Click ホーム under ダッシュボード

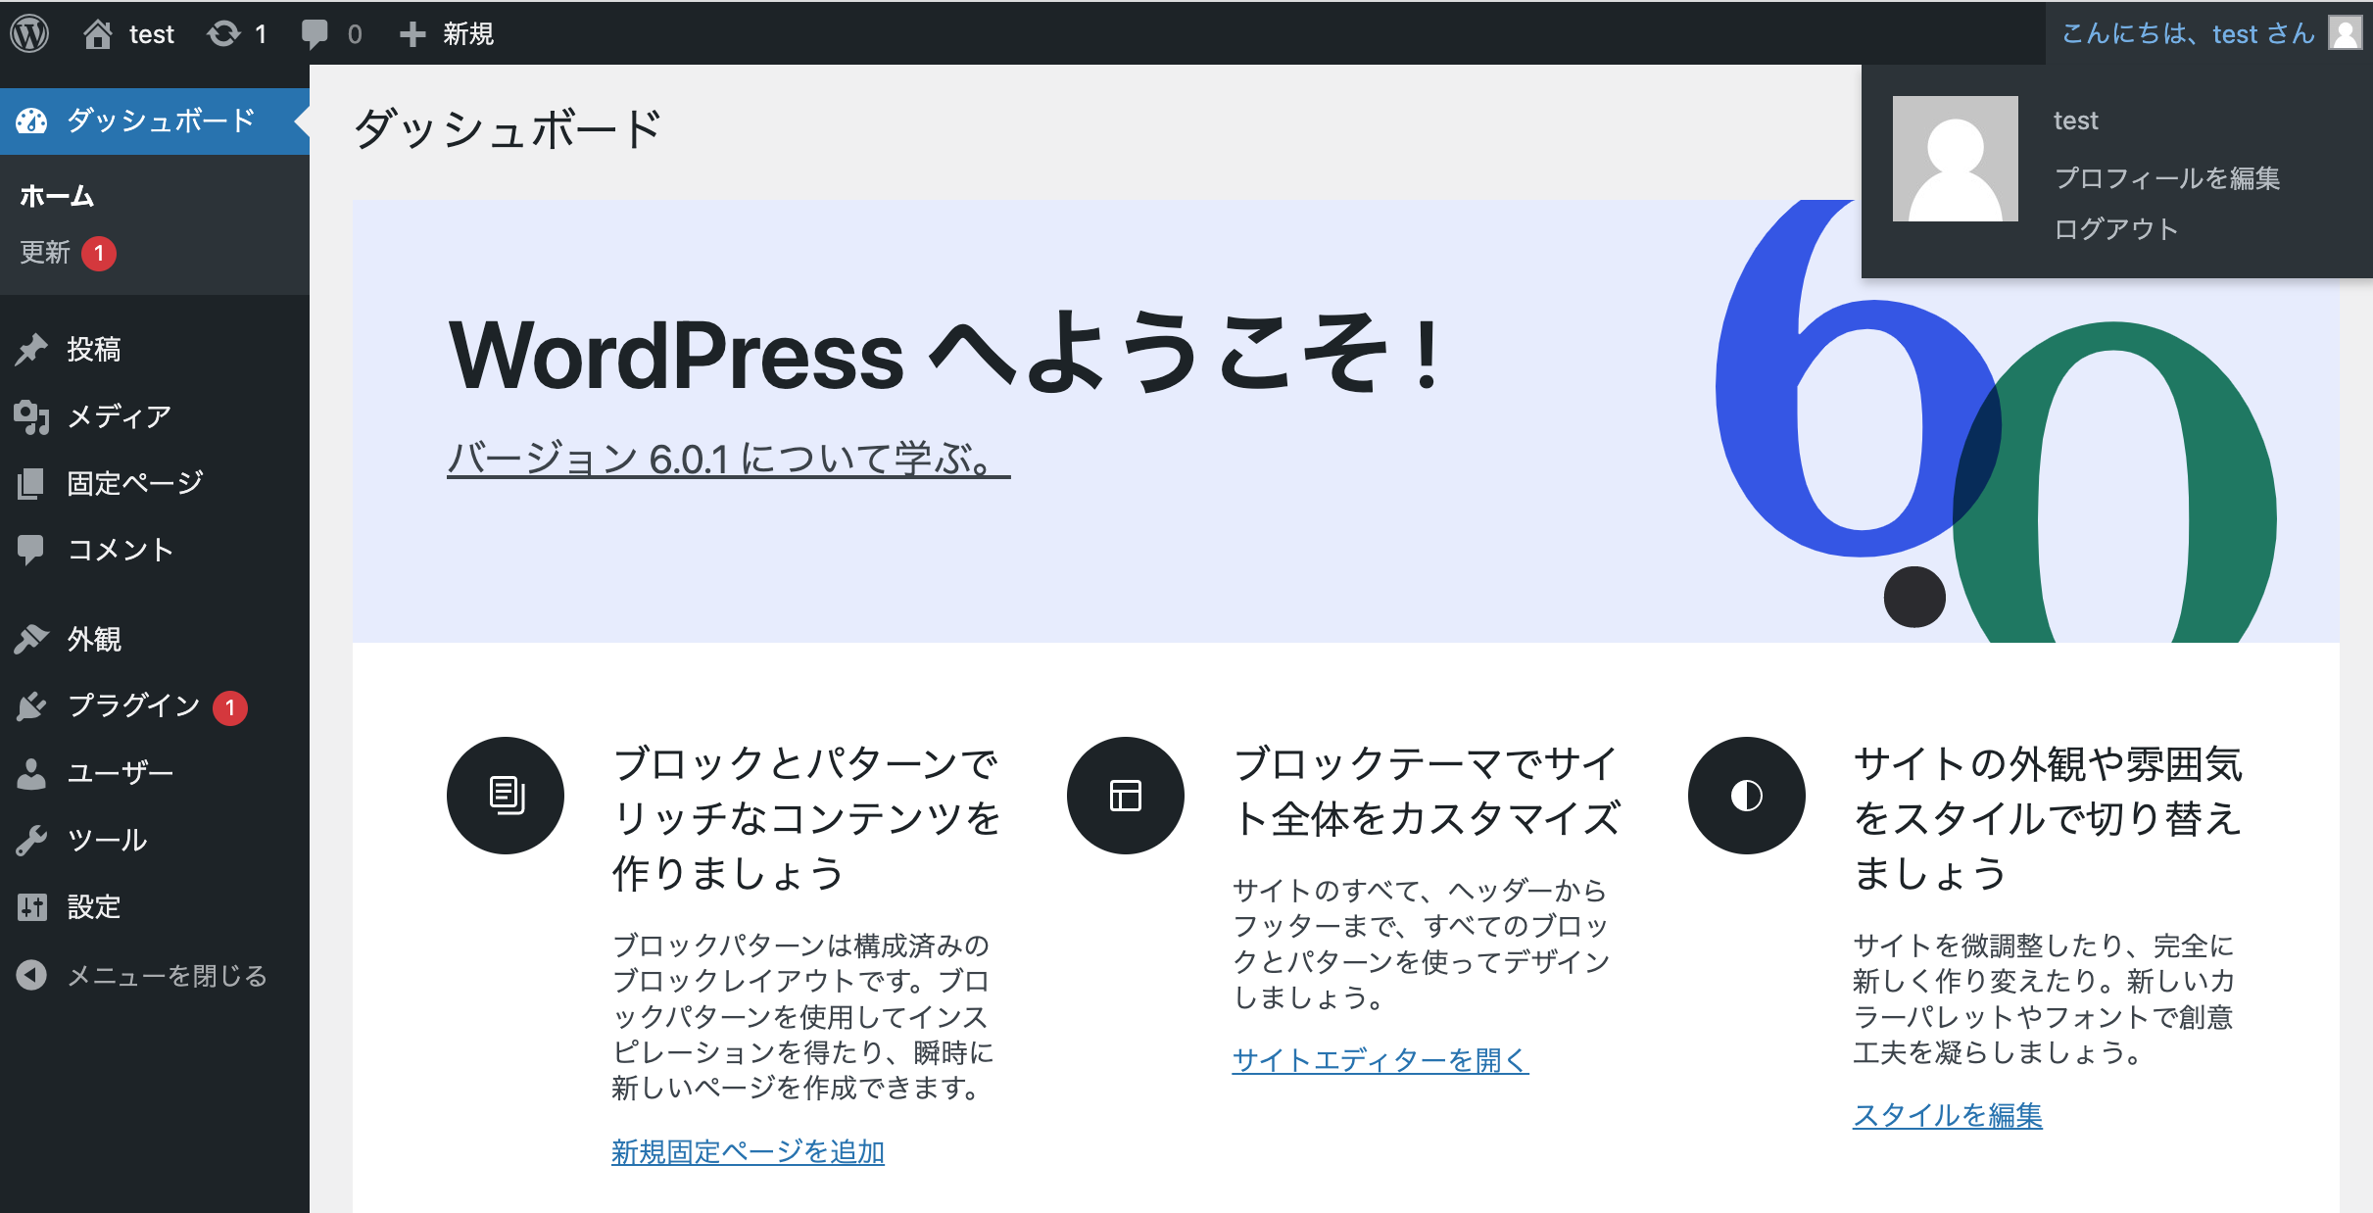pyautogui.click(x=56, y=195)
